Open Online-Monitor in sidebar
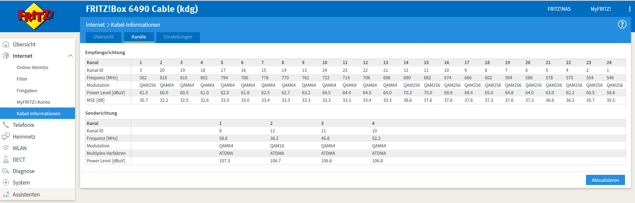 click(x=33, y=67)
